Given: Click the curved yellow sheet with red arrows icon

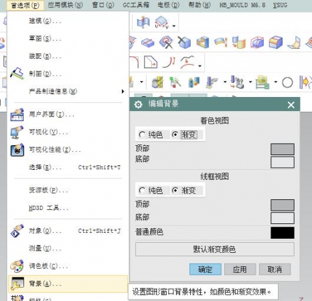Looking at the screenshot, I should tap(221, 42).
